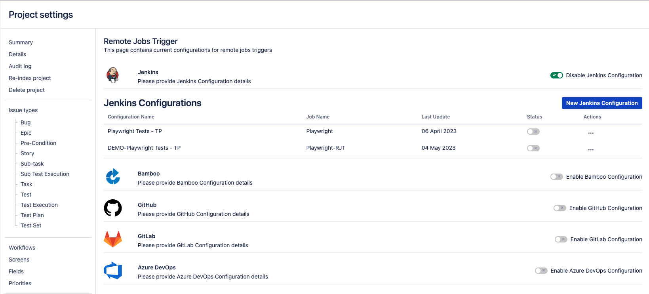Select Pre-Condition issue type
Image resolution: width=649 pixels, height=294 pixels.
38,143
